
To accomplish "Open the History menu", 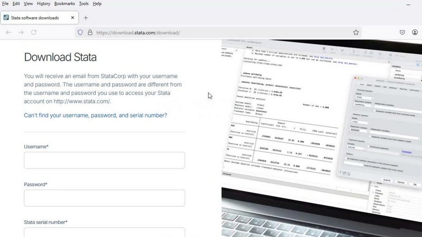I will (x=44, y=4).
